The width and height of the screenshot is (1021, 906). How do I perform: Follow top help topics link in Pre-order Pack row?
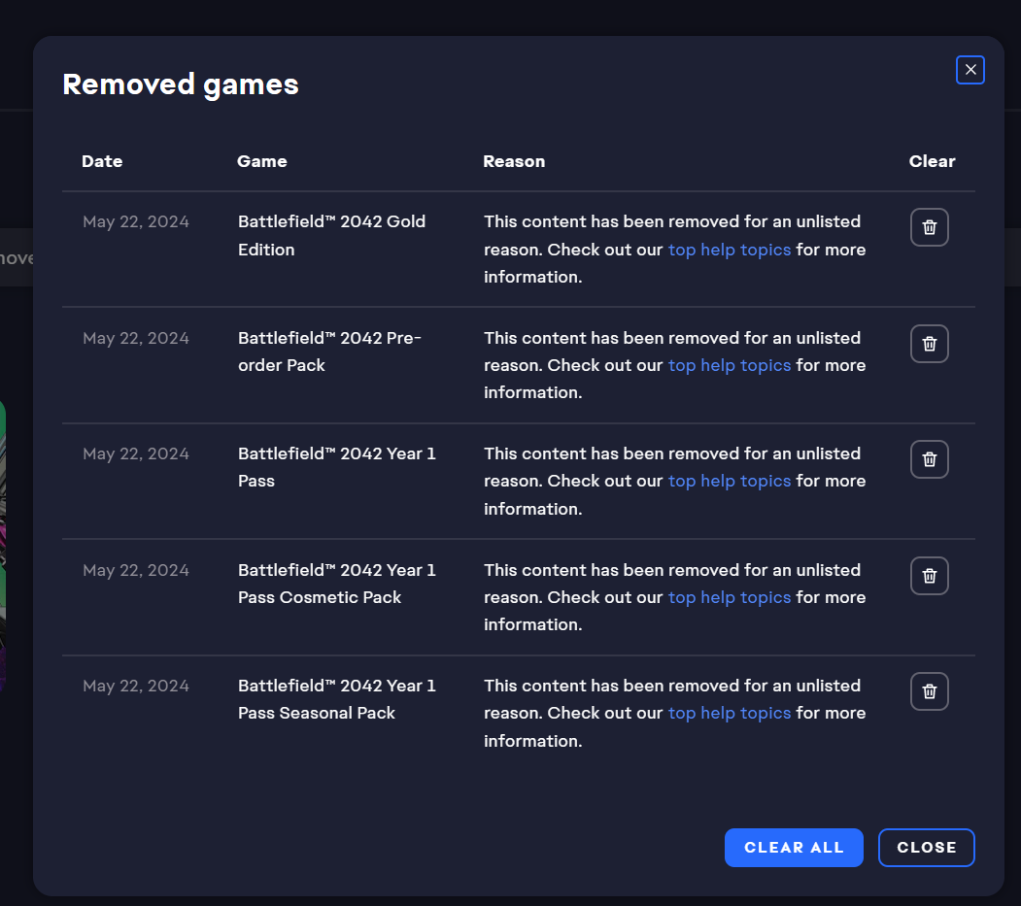coord(729,365)
